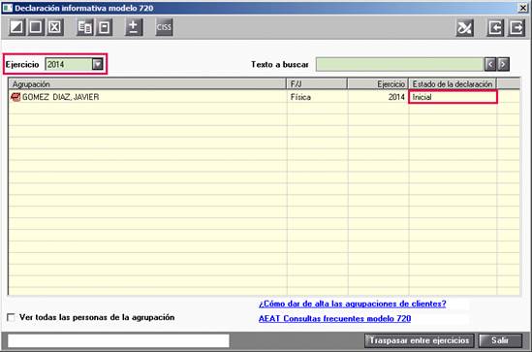Click the white status field at the bottom
This screenshot has width=532, height=352.
point(118,340)
